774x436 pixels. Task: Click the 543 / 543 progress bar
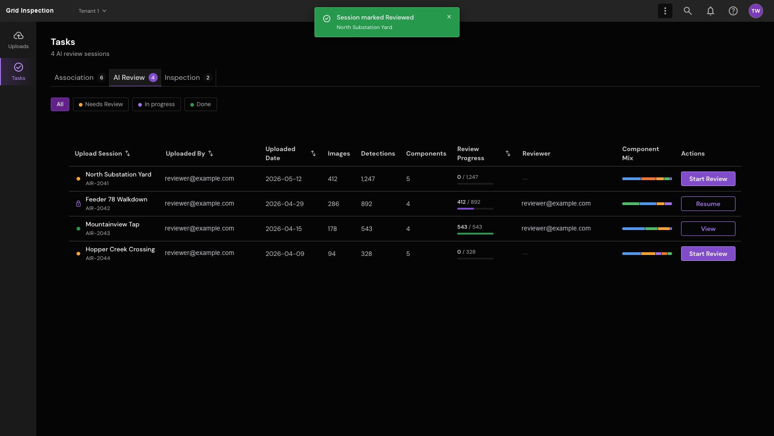[x=475, y=234]
